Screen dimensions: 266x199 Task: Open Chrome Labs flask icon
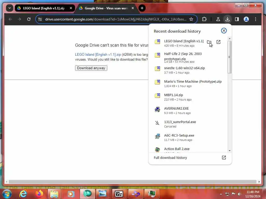[218, 19]
